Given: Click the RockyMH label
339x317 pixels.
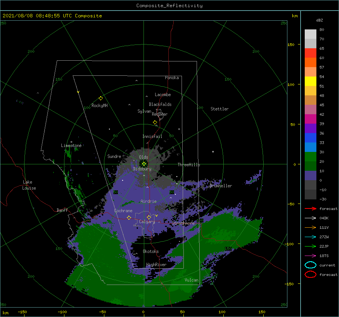Looking at the screenshot, I should pos(99,106).
